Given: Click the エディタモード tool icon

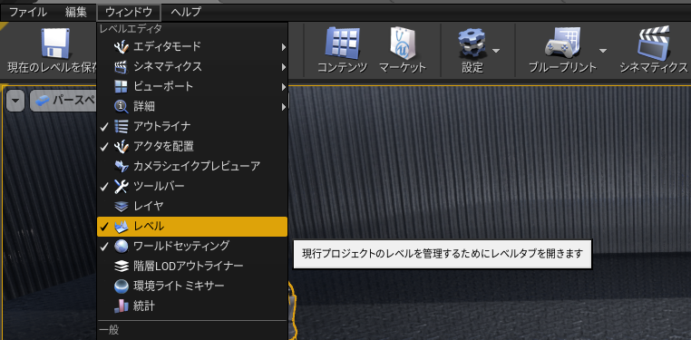Looking at the screenshot, I should click(x=121, y=46).
